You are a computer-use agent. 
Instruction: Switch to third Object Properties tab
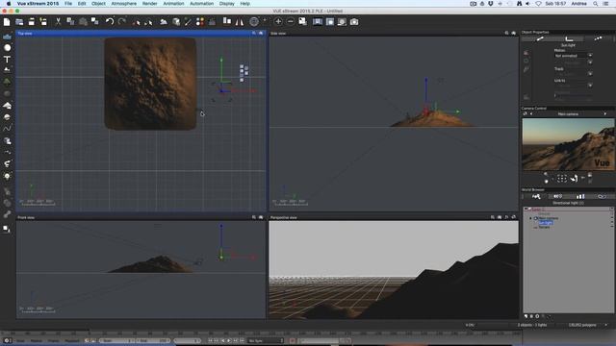pos(598,38)
